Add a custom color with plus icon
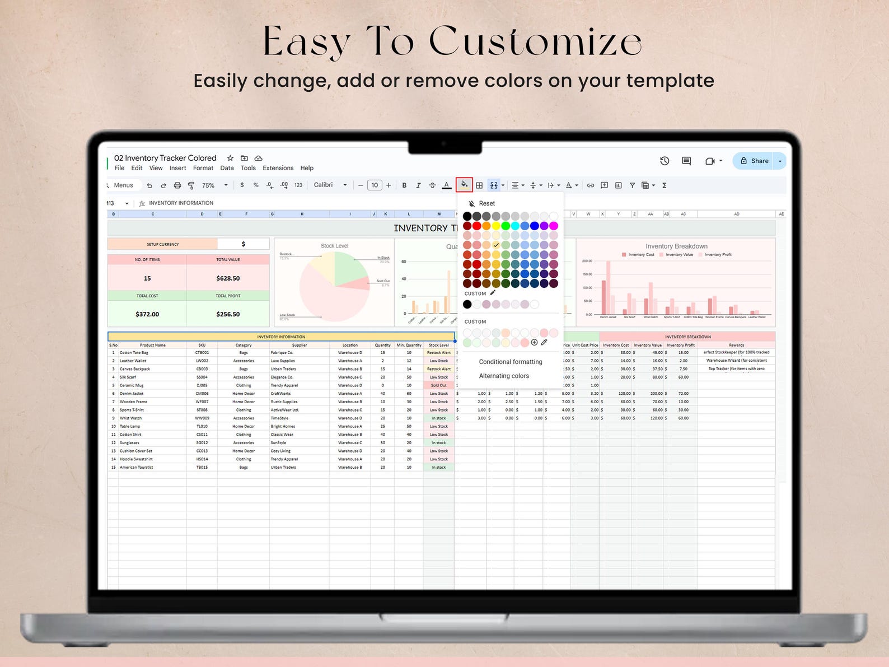This screenshot has width=889, height=667. tap(534, 342)
